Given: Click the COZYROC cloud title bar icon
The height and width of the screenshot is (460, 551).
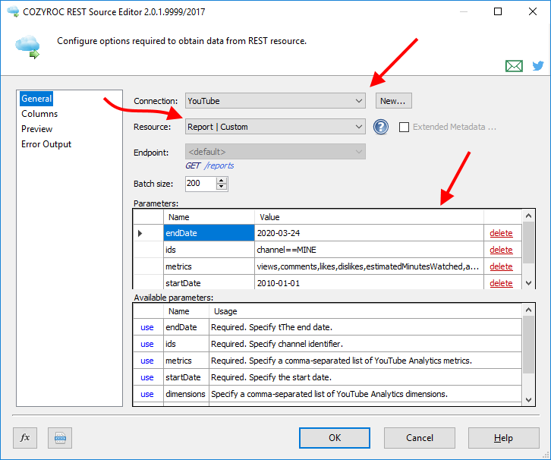Looking at the screenshot, I should [x=13, y=11].
